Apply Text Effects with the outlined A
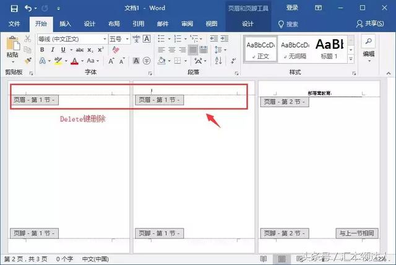Image resolution: width=396 pixels, height=265 pixels. (x=43, y=61)
